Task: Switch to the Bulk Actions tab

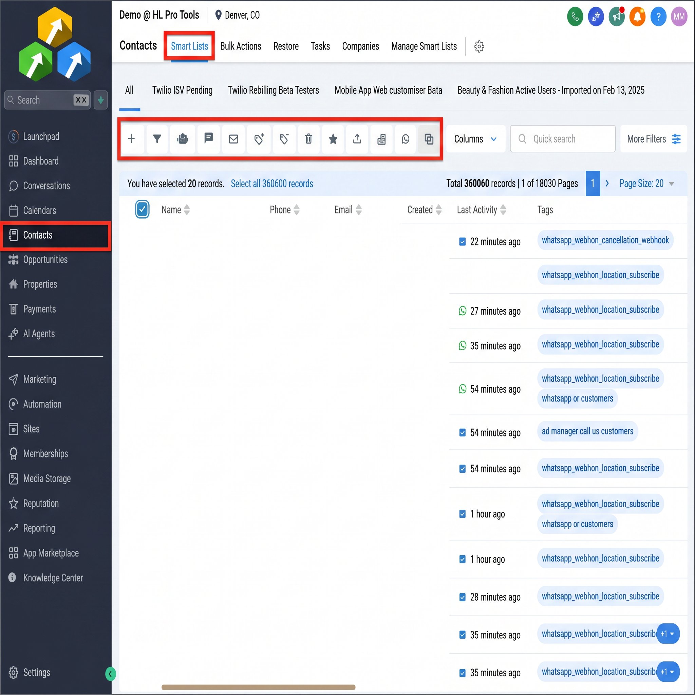Action: (x=241, y=46)
